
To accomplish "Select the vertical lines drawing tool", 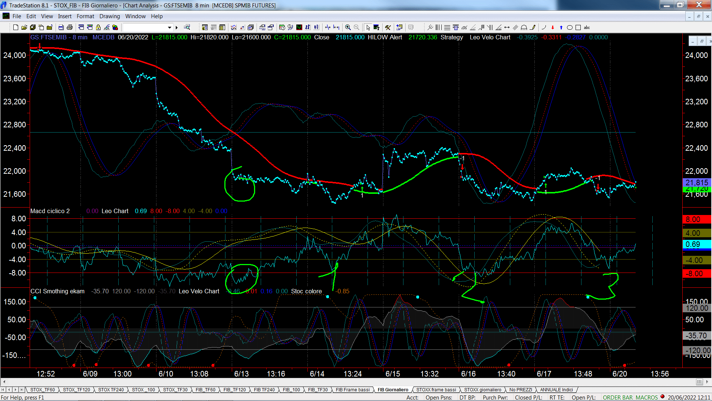I will pos(438,27).
